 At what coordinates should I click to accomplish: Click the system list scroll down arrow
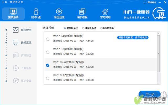(159, 83)
